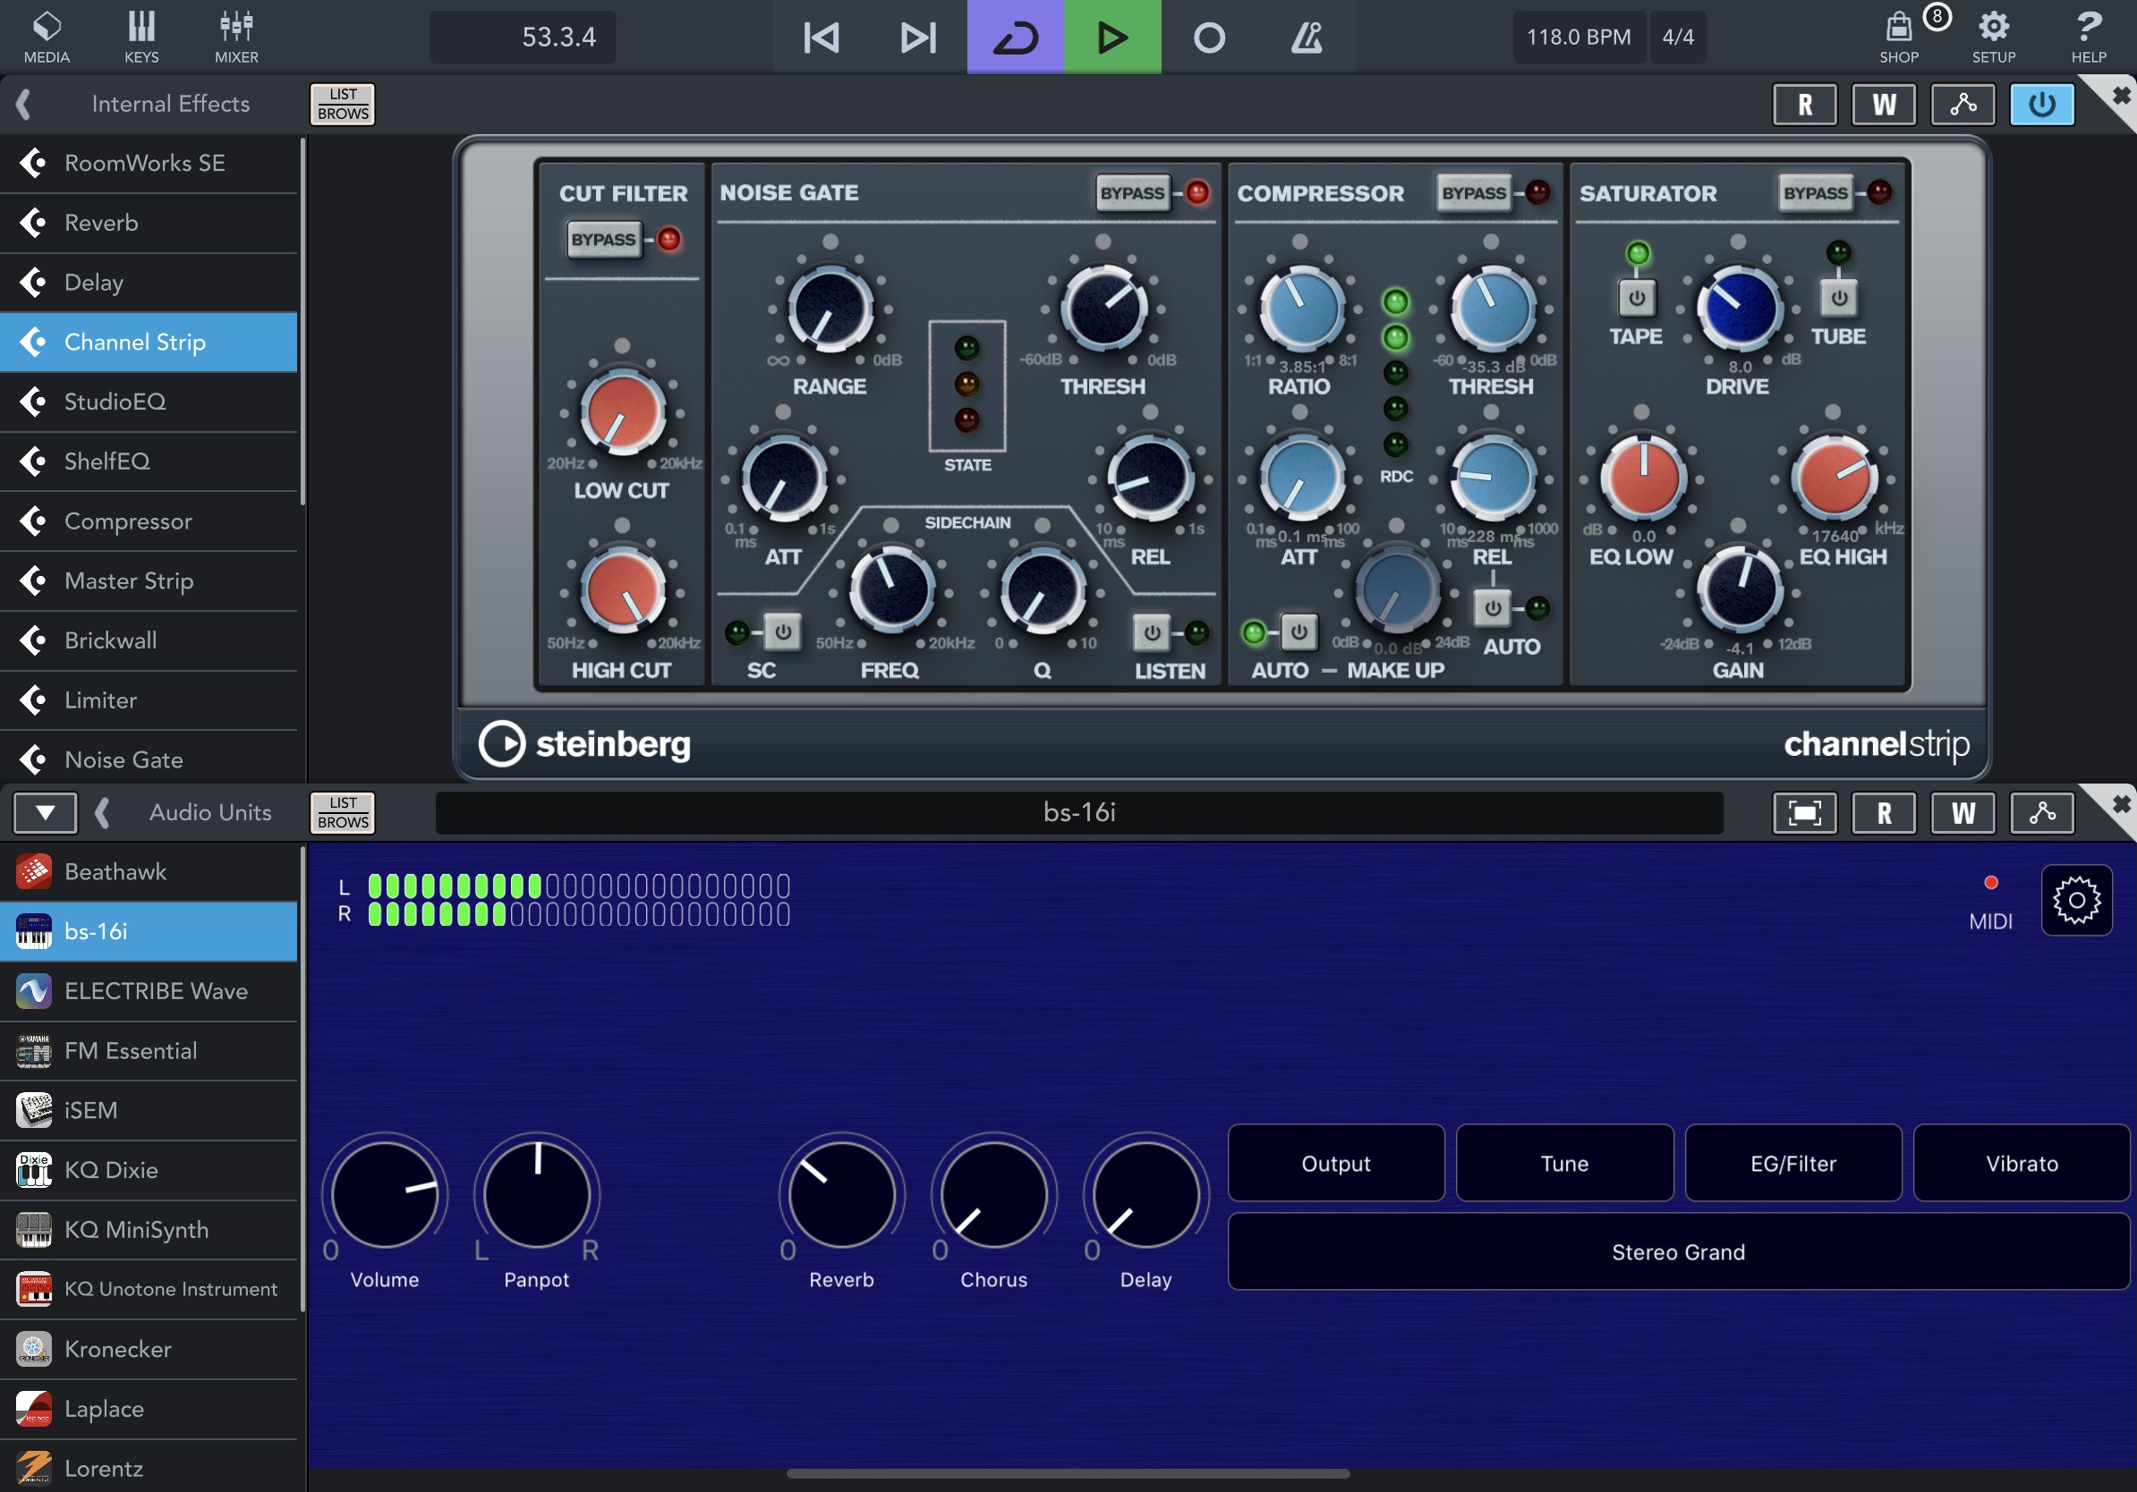Open Setup settings
This screenshot has width=2137, height=1492.
coord(1994,38)
